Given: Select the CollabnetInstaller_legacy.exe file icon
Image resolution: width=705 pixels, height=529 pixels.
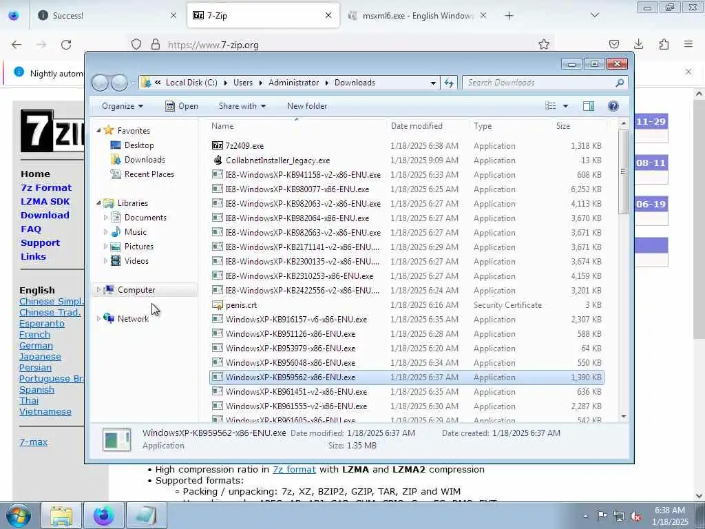Looking at the screenshot, I should coord(218,160).
